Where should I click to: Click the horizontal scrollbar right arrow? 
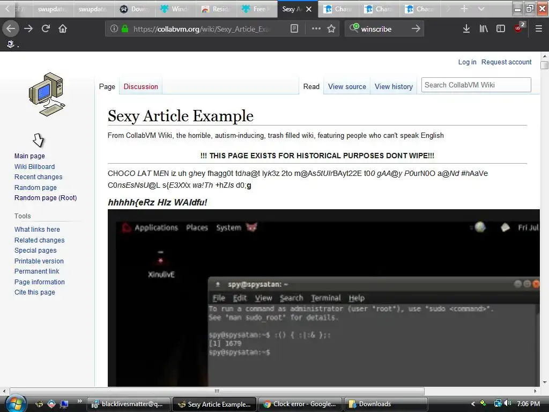click(535, 391)
